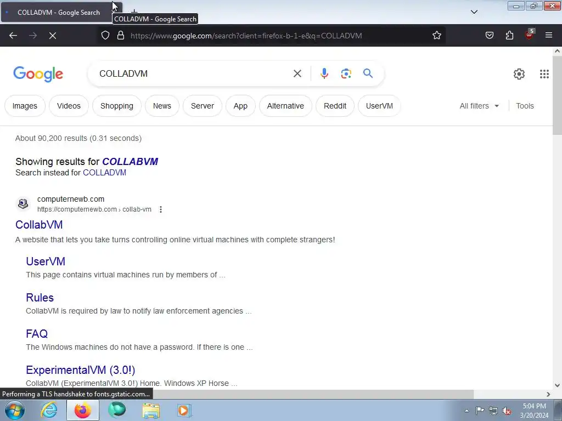Open a new tab with plus button
The width and height of the screenshot is (562, 421).
click(134, 12)
